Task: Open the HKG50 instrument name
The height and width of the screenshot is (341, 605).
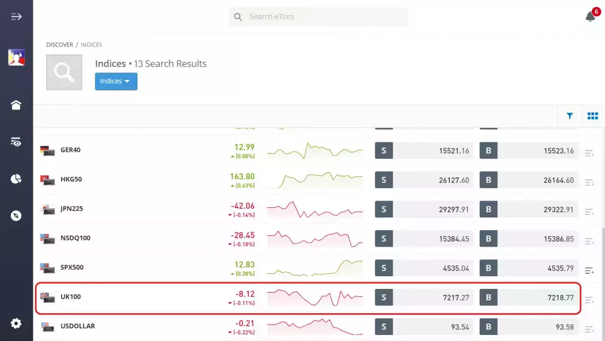Action: click(x=71, y=179)
